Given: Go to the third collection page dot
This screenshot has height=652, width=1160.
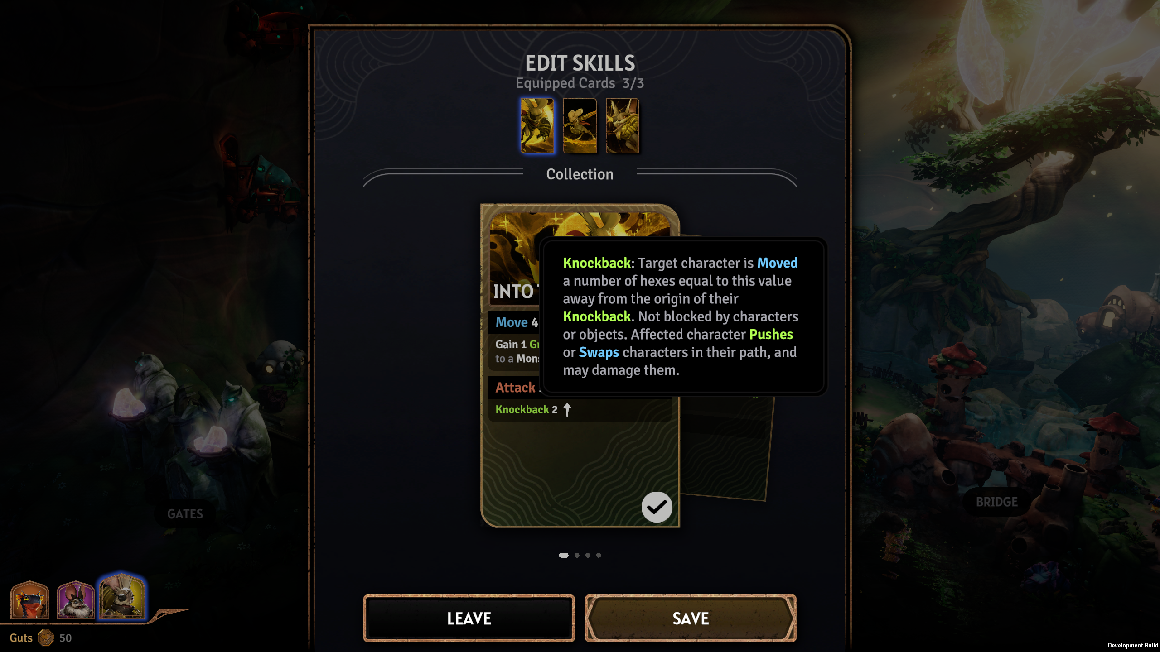Looking at the screenshot, I should pyautogui.click(x=588, y=555).
